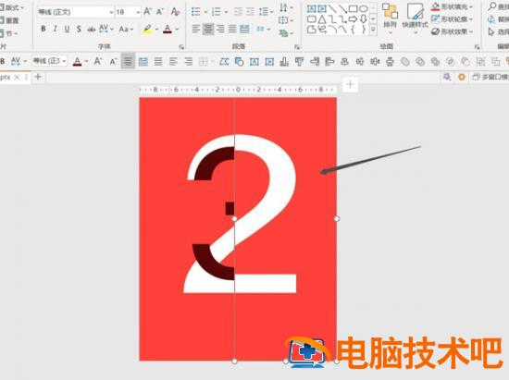Select the Down Arrow shape in gallery

[x=364, y=19]
